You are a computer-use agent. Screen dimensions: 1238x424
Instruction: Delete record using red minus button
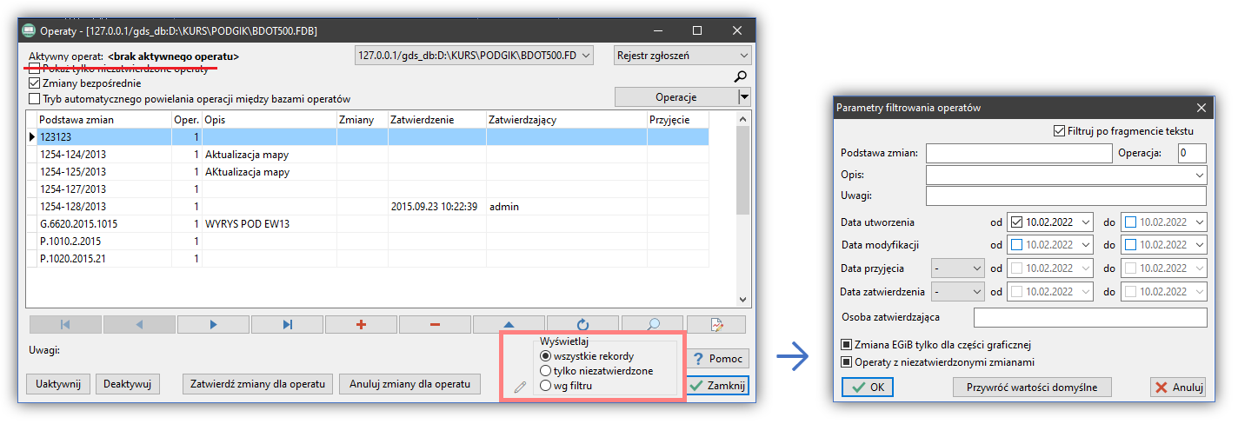(x=435, y=325)
